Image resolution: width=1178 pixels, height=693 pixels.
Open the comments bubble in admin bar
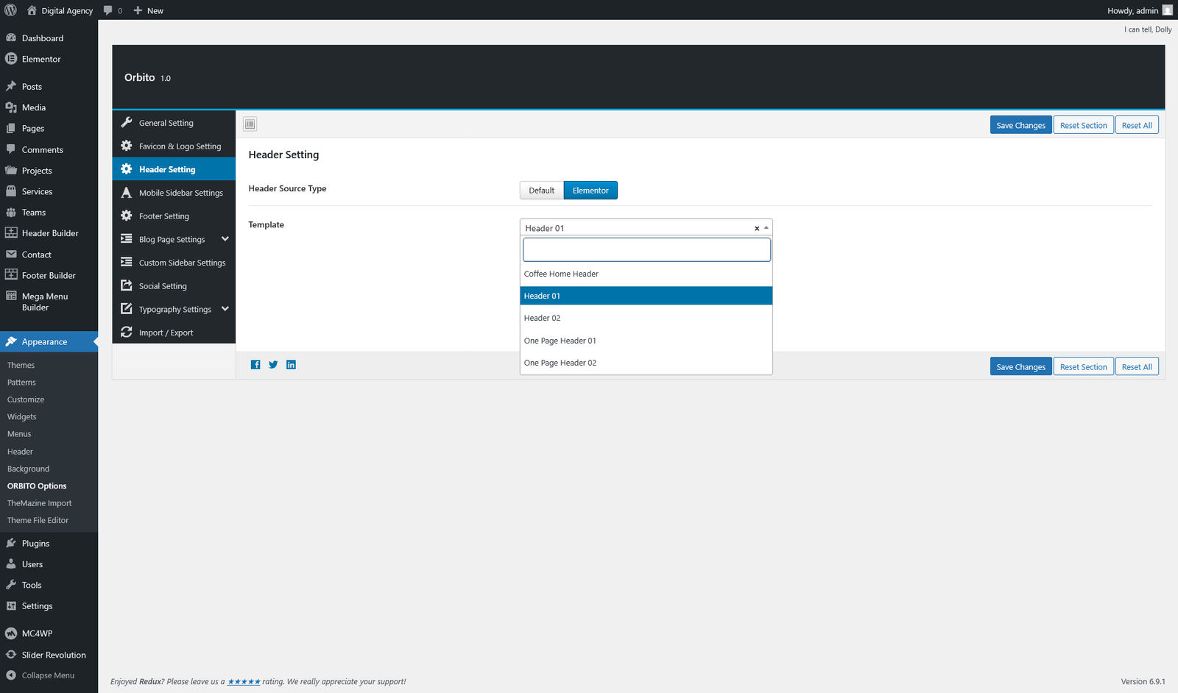(112, 10)
